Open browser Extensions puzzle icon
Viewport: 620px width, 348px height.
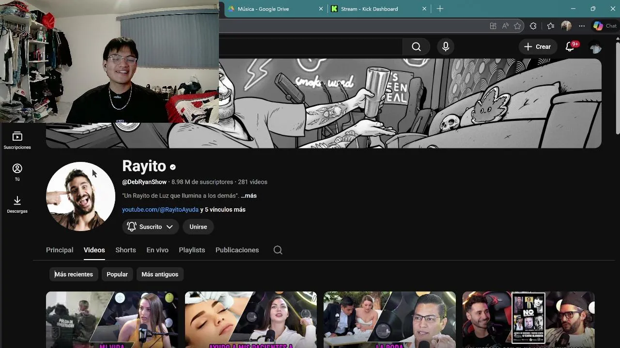pyautogui.click(x=533, y=26)
